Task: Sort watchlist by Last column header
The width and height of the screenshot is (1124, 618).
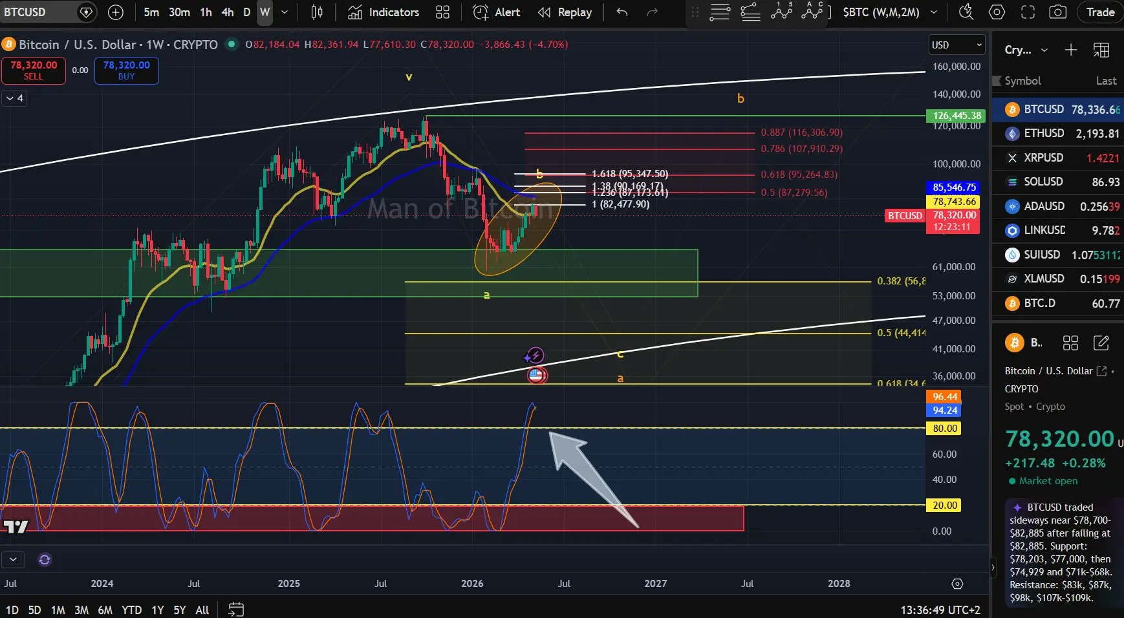Action: point(1106,81)
